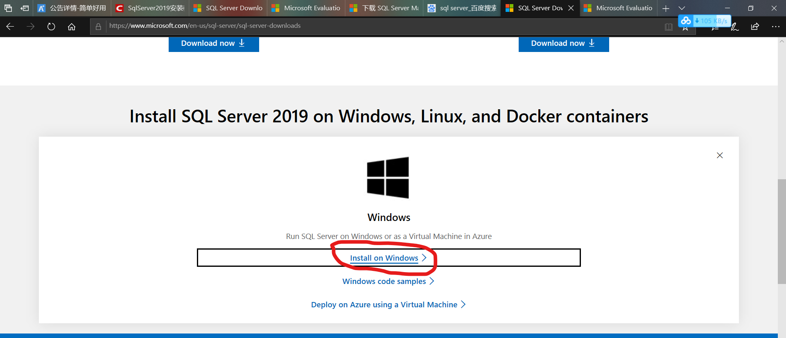The height and width of the screenshot is (338, 786).
Task: Close the Windows install panel
Action: tap(720, 155)
